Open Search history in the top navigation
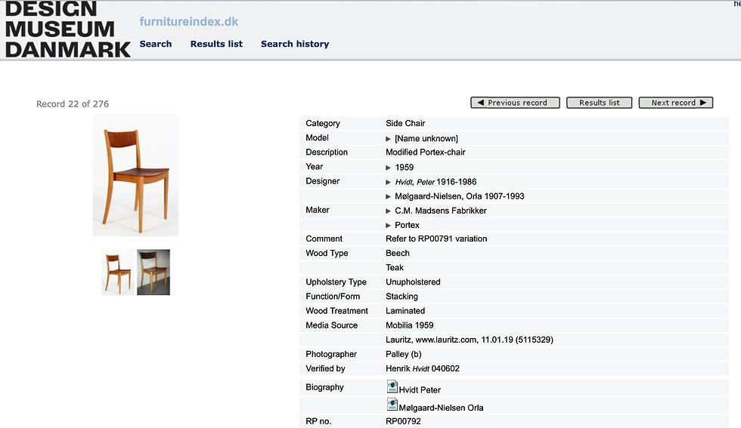741x428 pixels. (295, 44)
